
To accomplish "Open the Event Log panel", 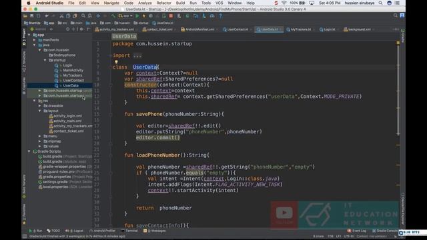I will [x=357, y=231].
